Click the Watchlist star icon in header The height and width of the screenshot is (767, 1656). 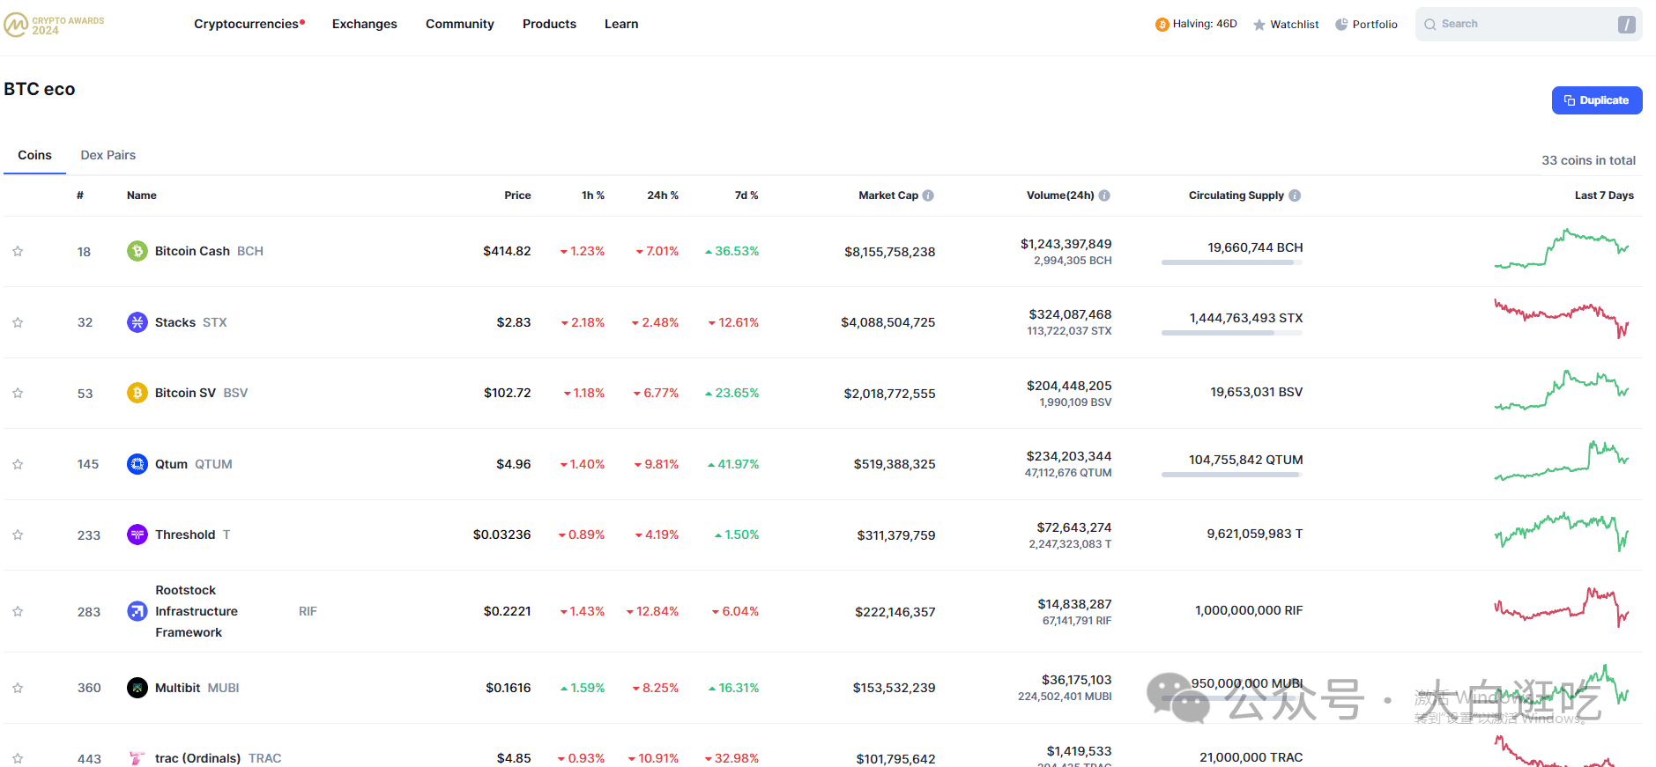coord(1259,25)
